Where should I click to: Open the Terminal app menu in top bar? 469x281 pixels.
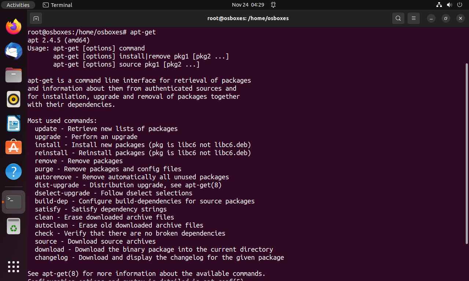pyautogui.click(x=58, y=5)
